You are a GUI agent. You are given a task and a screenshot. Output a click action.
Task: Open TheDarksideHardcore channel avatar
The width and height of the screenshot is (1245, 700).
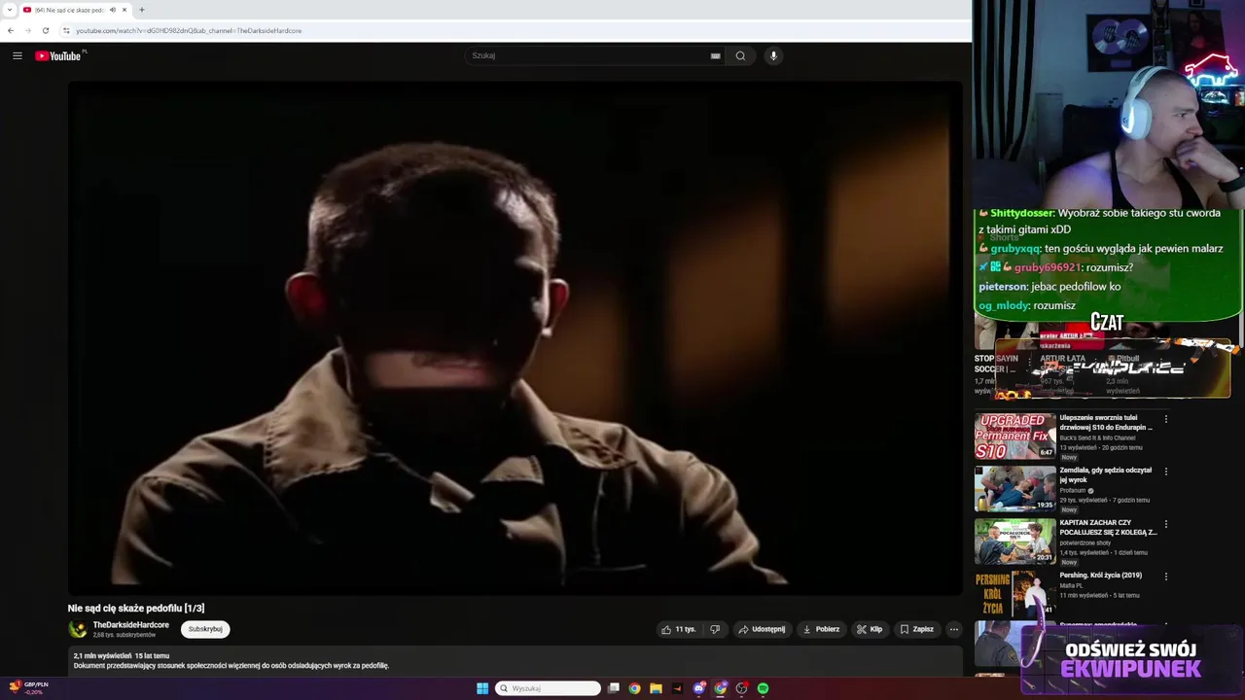coord(78,629)
